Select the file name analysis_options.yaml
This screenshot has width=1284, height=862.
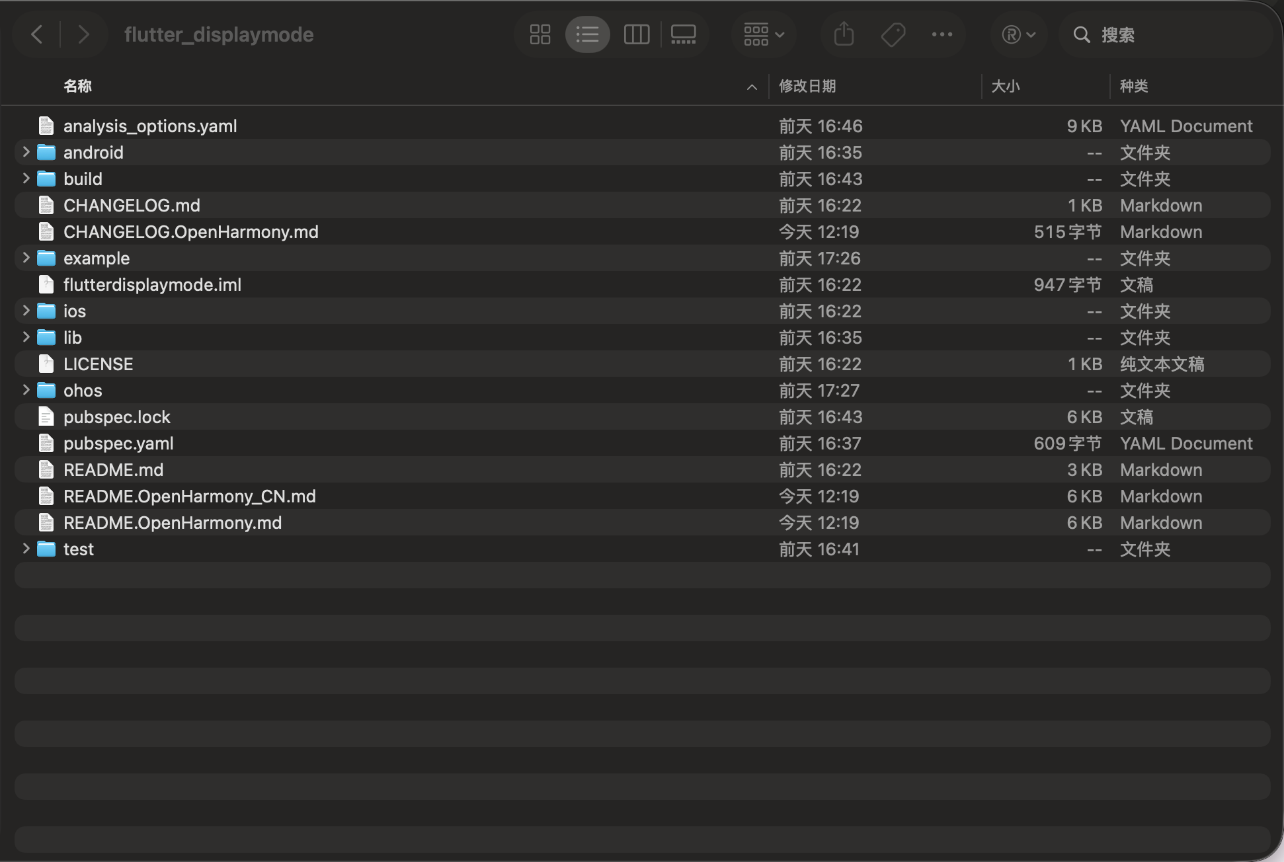coord(150,126)
